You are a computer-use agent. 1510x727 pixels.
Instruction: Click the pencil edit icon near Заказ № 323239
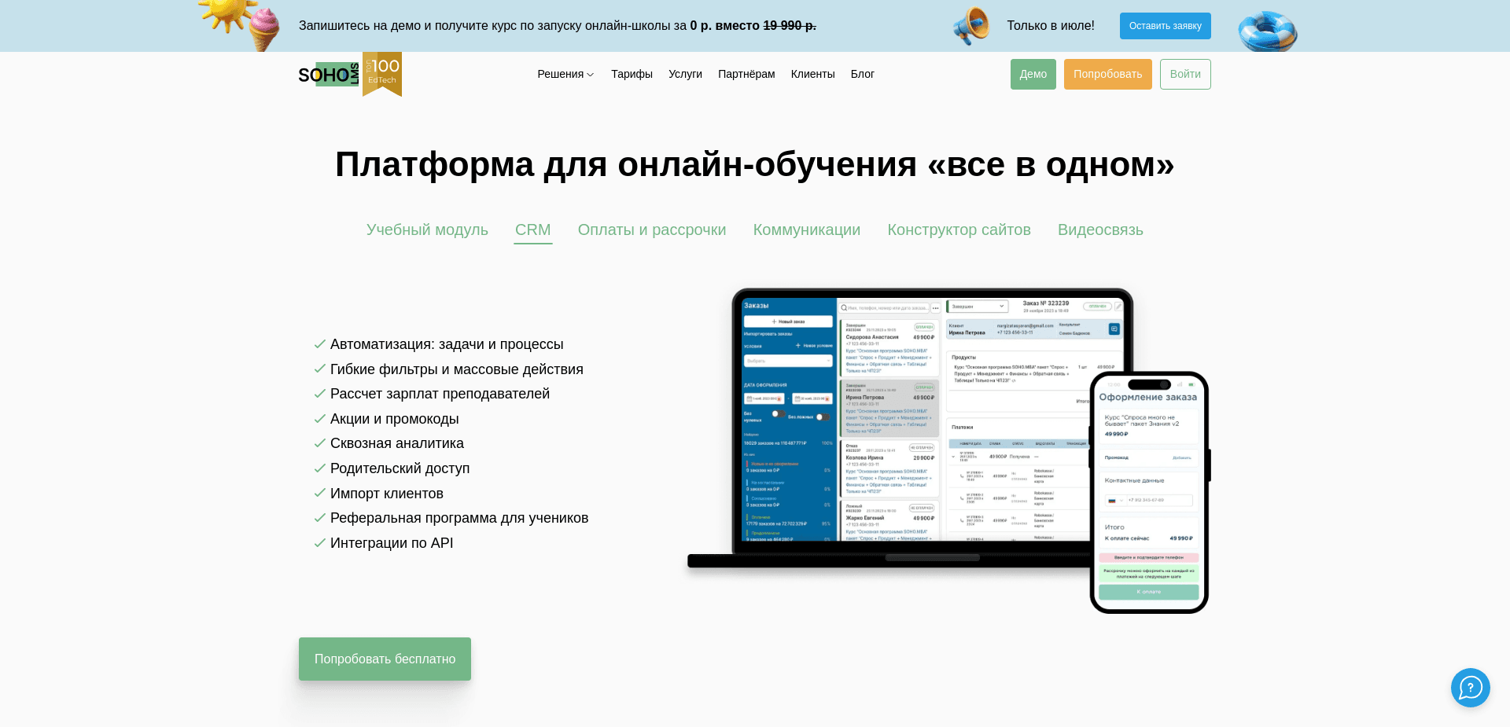pyautogui.click(x=1118, y=307)
